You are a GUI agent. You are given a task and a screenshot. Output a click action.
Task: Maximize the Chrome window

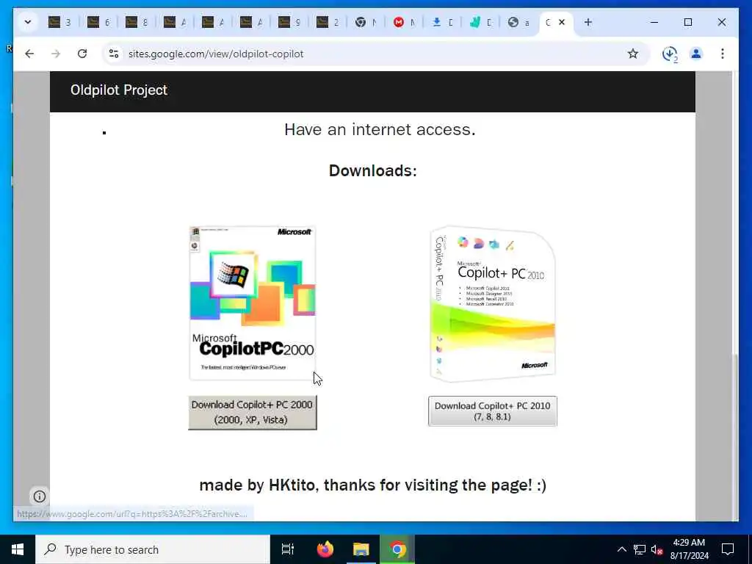687,22
